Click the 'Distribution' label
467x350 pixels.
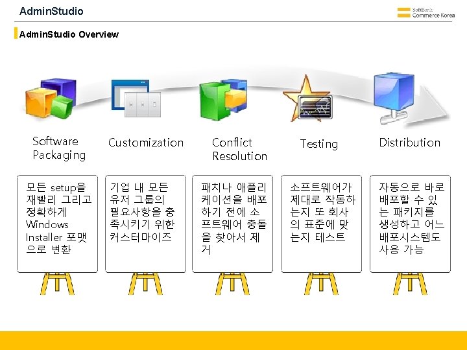(409, 143)
